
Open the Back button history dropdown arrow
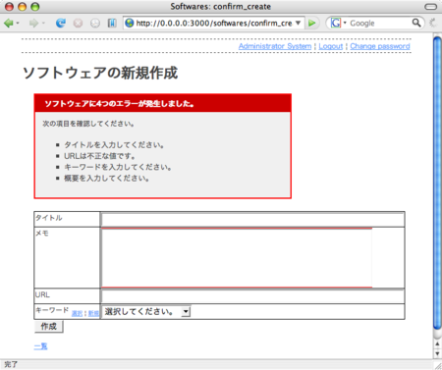(x=18, y=24)
